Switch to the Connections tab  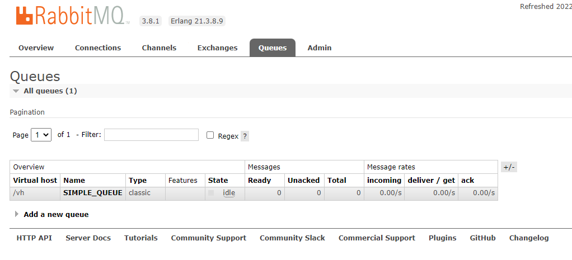tap(98, 48)
